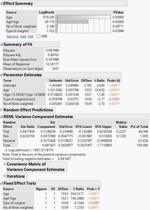Click the Remove link

coord(13,36)
